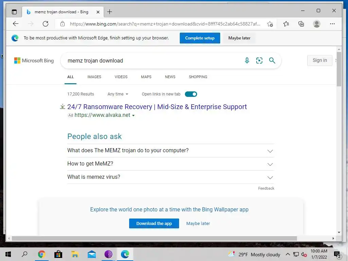Click Edge icon in the taskbar
This screenshot has width=348, height=261.
point(125,254)
